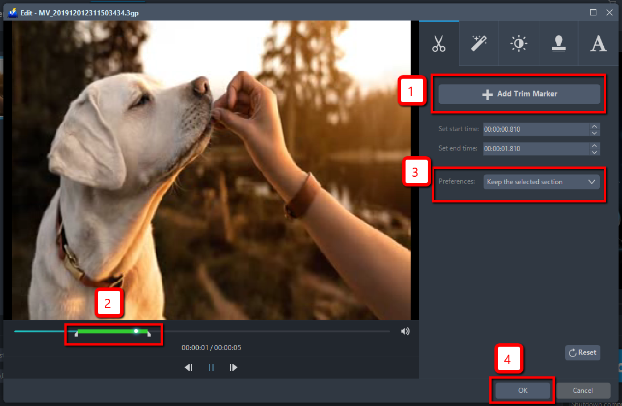Decrease the end time with down arrow

click(x=595, y=152)
